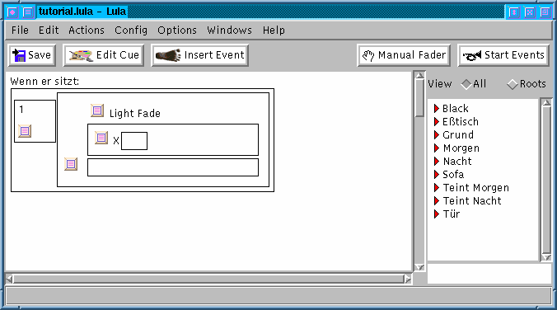Select the Black cue name
557x310 pixels.
coord(456,109)
